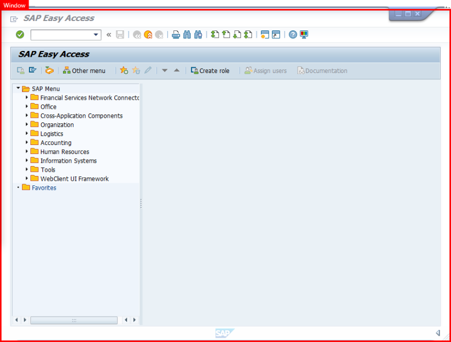
Task: Select the Office tree item
Action: pos(48,107)
